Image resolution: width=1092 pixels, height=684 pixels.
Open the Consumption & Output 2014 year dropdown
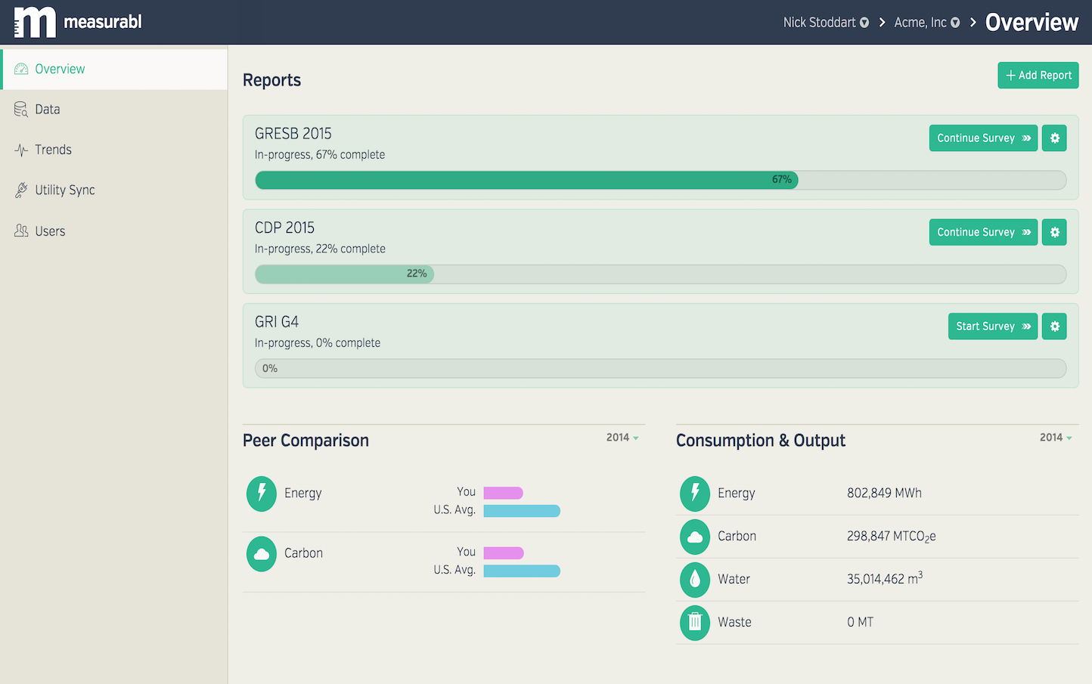(x=1056, y=438)
